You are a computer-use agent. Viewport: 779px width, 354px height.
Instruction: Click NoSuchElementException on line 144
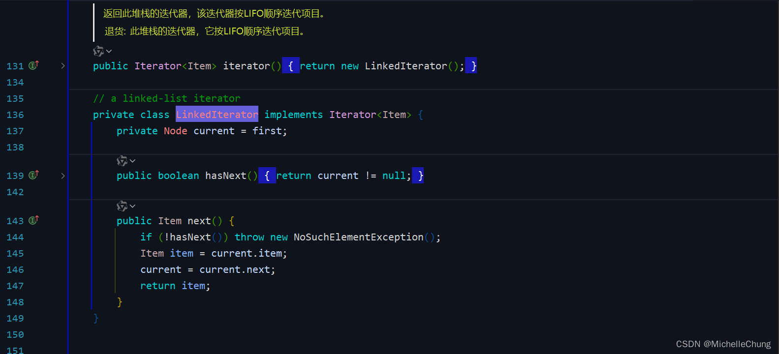[359, 237]
